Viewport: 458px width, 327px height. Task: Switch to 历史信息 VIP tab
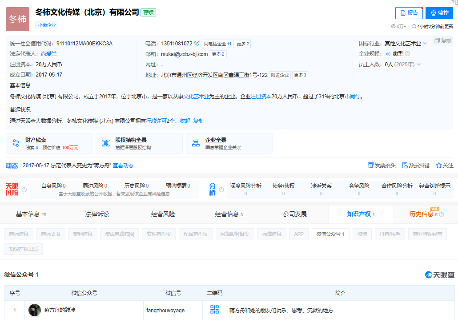(423, 214)
